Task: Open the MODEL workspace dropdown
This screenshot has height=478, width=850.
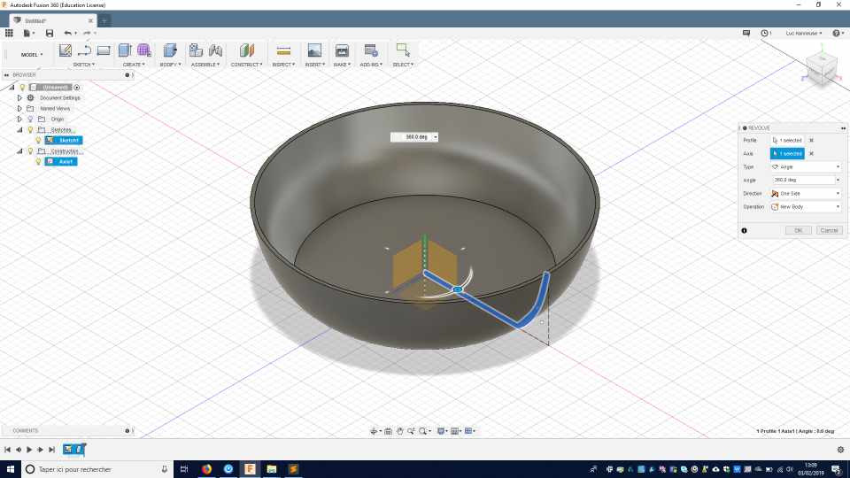Action: (x=32, y=55)
